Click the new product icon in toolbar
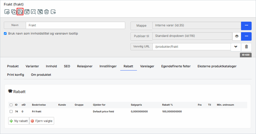The image size is (256, 134). [x=7, y=12]
